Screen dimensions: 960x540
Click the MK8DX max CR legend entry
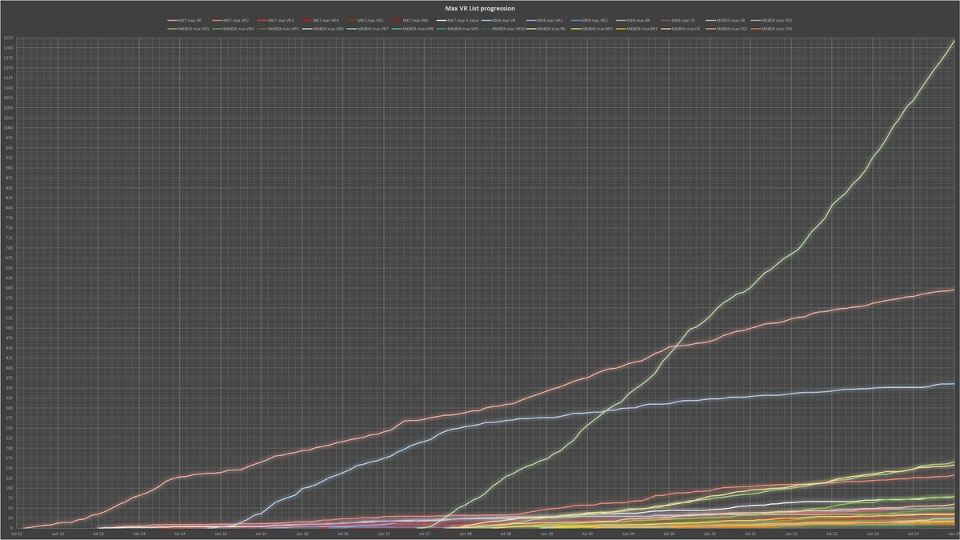point(680,29)
